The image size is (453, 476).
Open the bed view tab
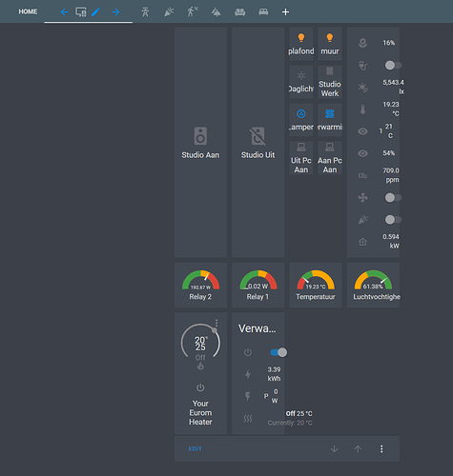263,12
